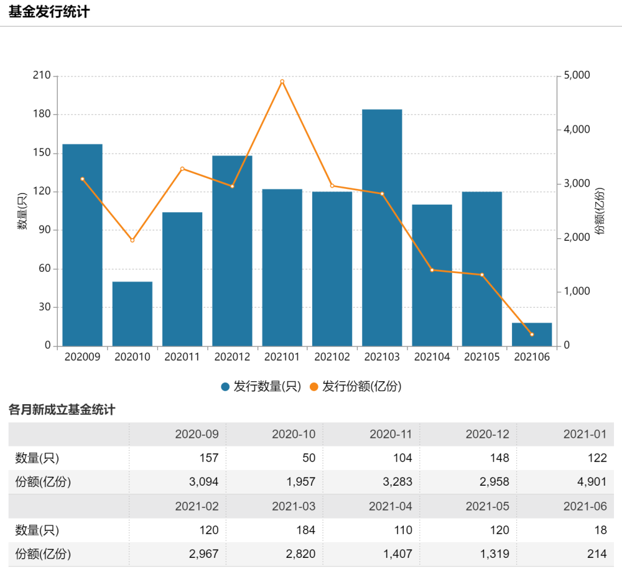622x574 pixels.
Task: Click table cell value 104
Action: tap(402, 458)
